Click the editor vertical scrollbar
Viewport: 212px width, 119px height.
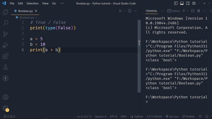[x=139, y=56]
